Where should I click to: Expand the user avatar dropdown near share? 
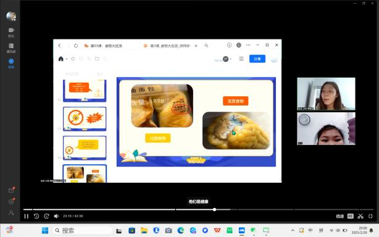[x=231, y=59]
